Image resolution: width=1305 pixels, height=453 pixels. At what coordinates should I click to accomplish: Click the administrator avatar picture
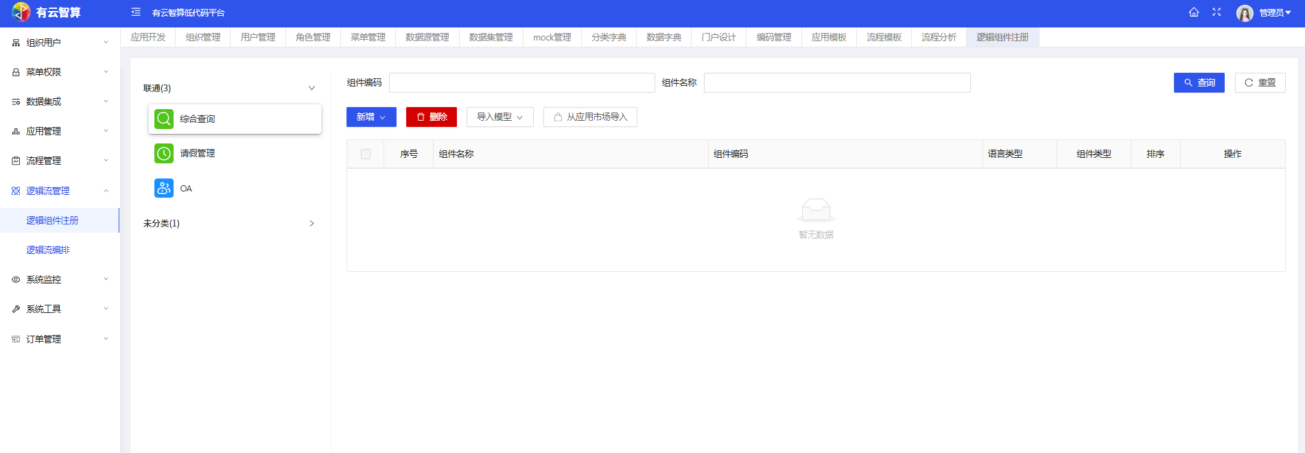1245,13
